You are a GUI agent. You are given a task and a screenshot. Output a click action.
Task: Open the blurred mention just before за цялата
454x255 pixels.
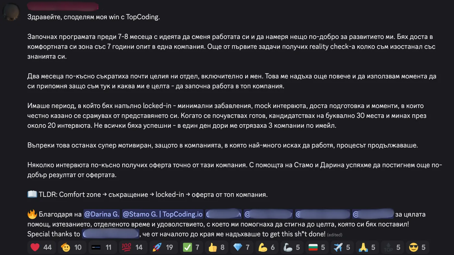(373, 214)
